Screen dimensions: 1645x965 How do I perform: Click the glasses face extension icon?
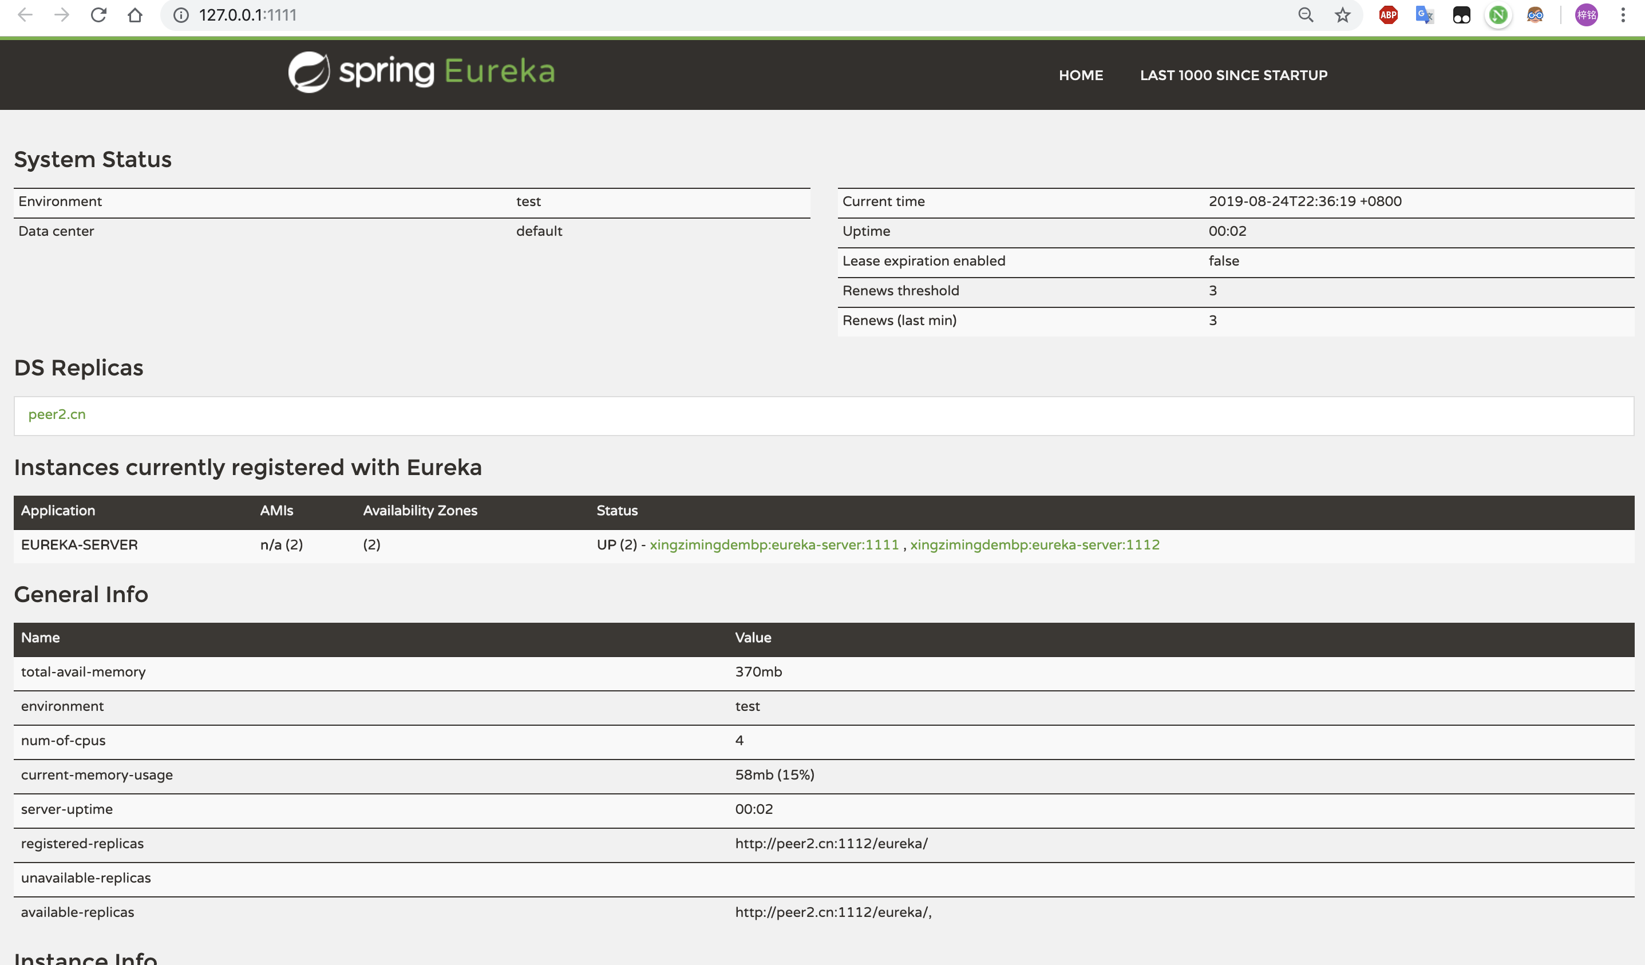click(x=1535, y=15)
